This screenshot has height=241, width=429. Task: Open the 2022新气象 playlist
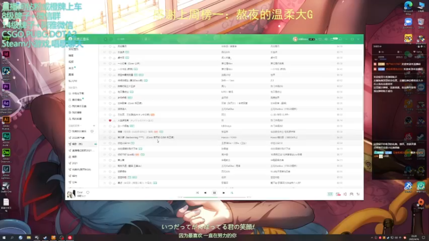(77, 138)
